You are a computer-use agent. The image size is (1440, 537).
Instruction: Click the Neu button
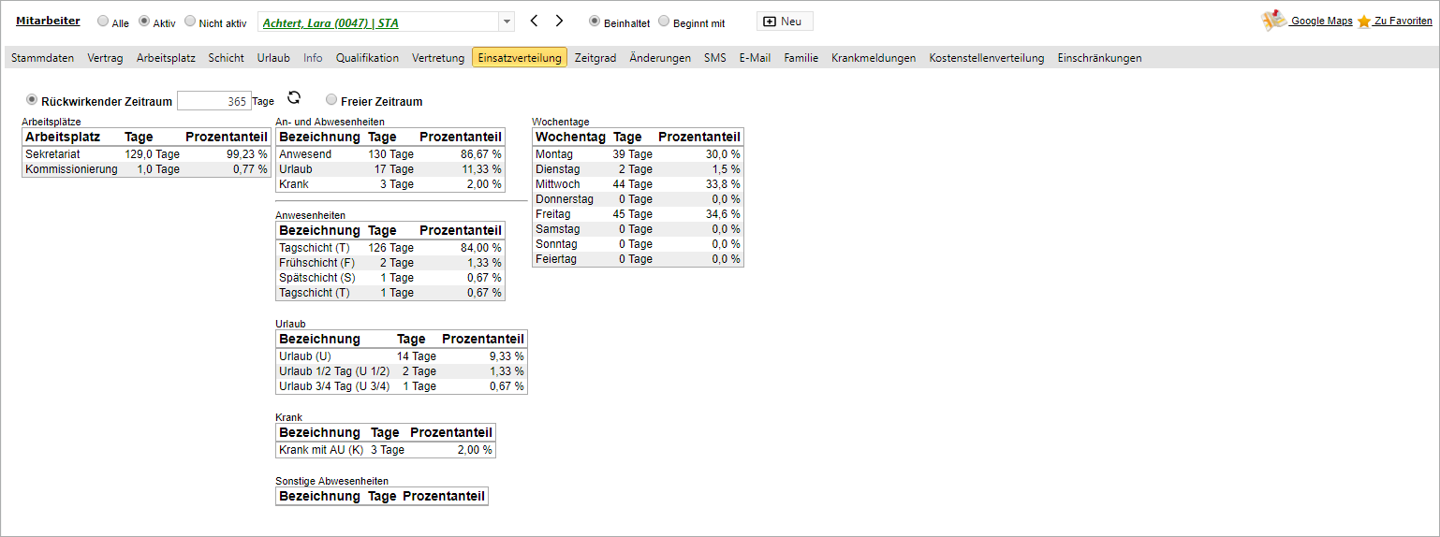785,21
